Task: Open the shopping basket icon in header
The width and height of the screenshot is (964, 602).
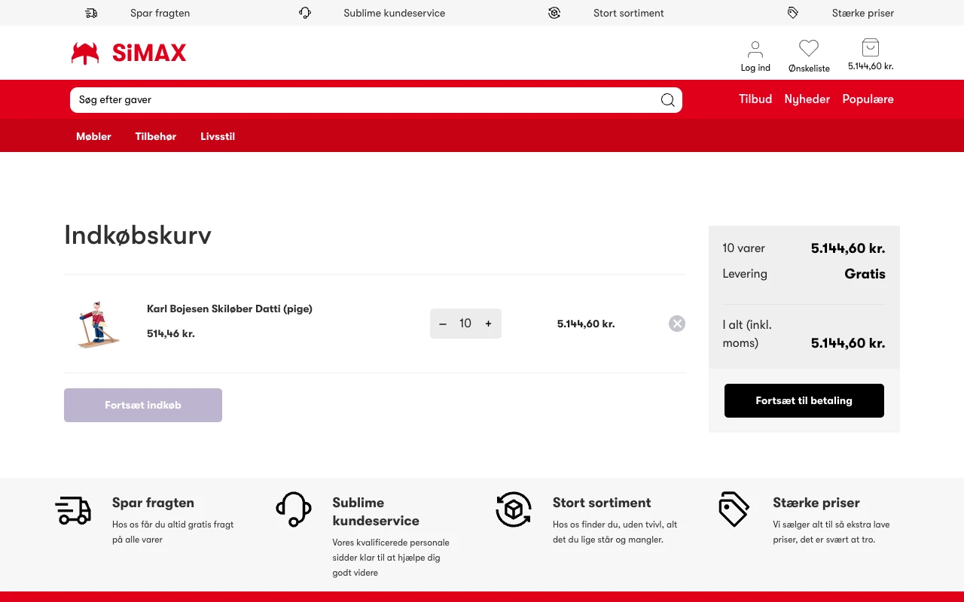Action: pyautogui.click(x=871, y=47)
